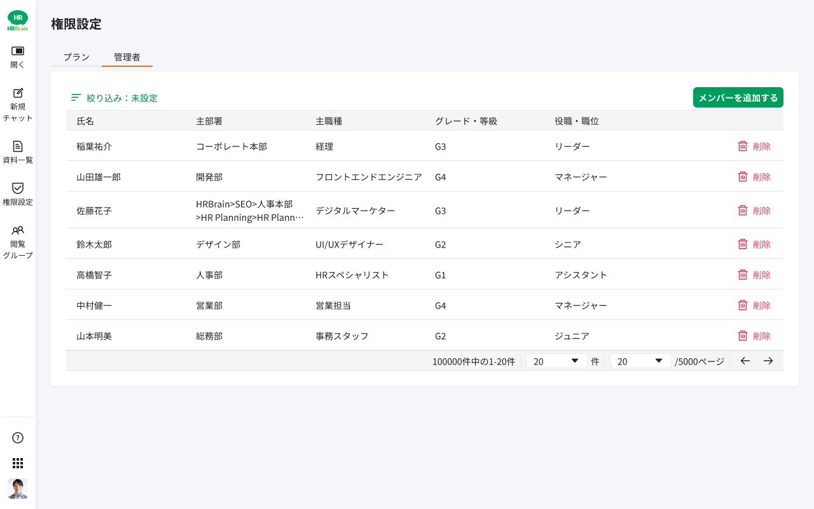
Task: Delete 山本明美 using the 削除 button
Action: [x=754, y=336]
